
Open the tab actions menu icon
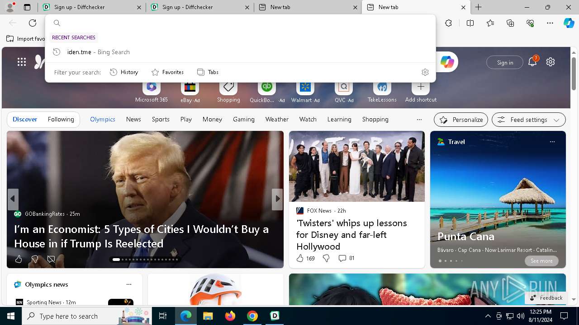click(27, 7)
